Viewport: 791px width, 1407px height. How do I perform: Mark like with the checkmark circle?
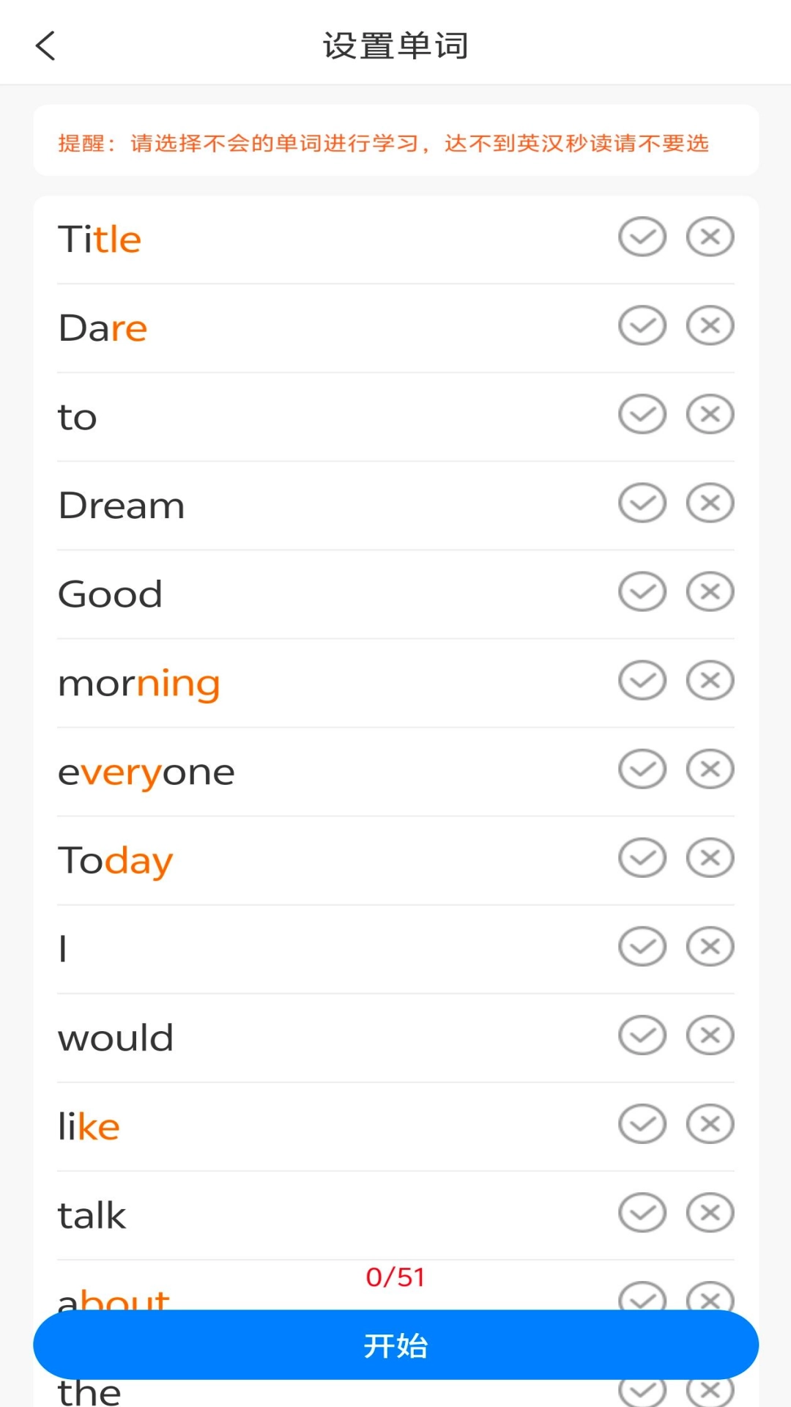[642, 1123]
